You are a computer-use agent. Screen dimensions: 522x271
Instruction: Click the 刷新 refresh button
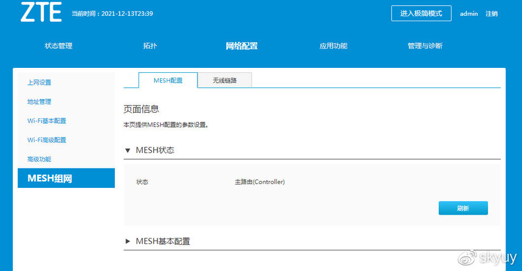coord(463,208)
